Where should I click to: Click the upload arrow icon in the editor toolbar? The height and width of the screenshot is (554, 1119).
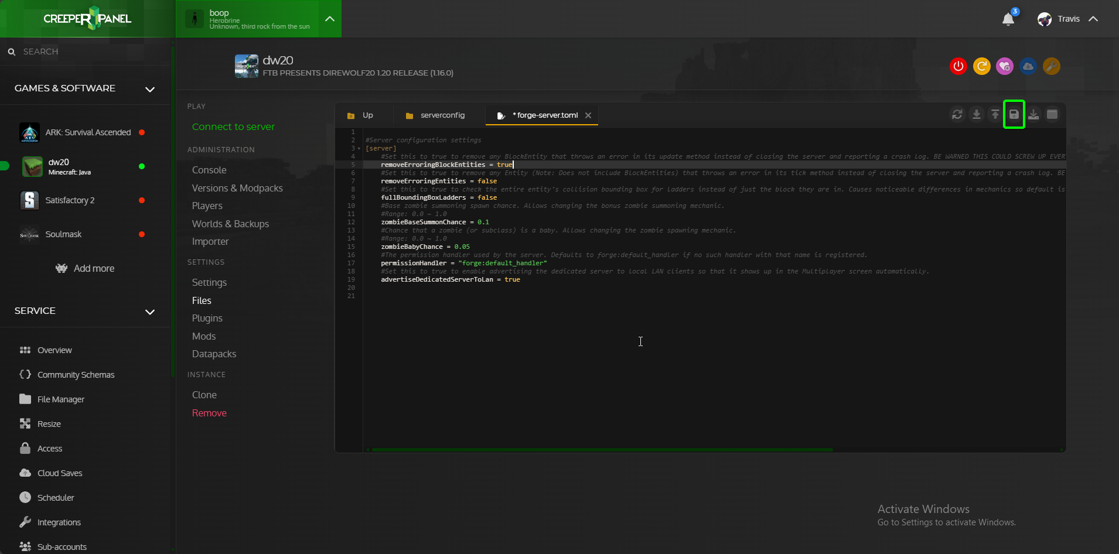coord(995,114)
